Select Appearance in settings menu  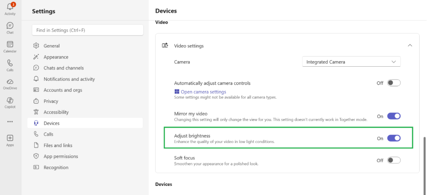(x=56, y=57)
